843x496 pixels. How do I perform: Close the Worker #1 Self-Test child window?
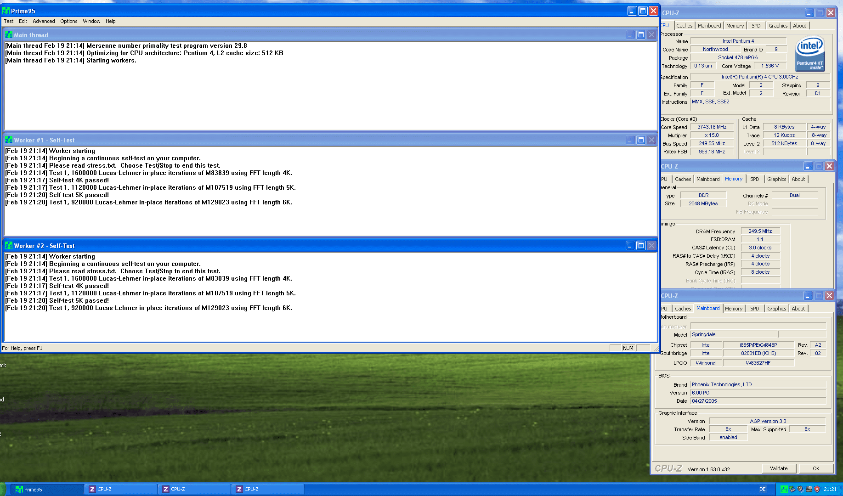[651, 140]
